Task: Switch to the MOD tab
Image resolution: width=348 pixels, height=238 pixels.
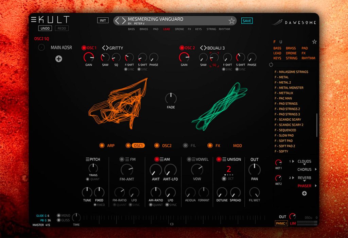Action: click(x=237, y=146)
